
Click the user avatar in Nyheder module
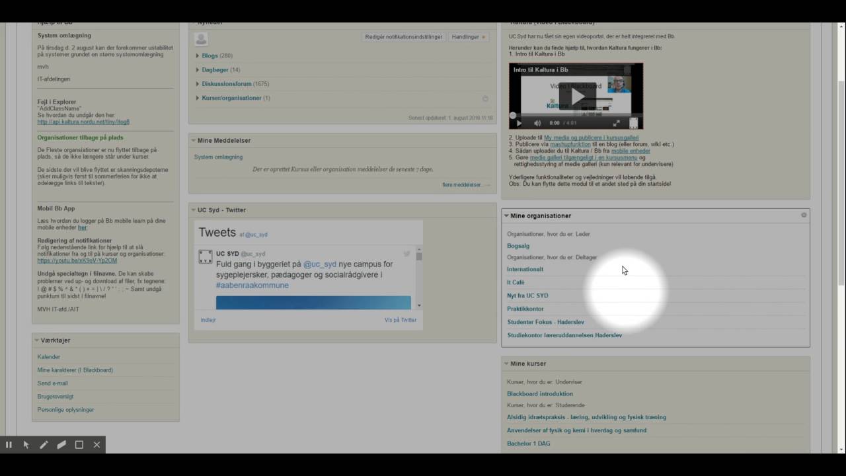click(x=201, y=38)
